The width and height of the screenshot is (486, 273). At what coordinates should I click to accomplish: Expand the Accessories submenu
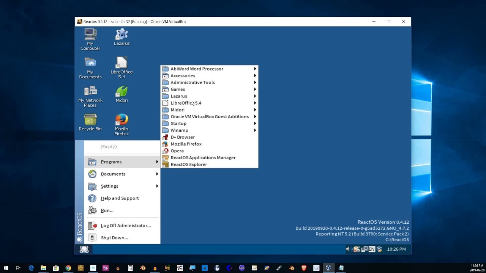click(x=209, y=76)
